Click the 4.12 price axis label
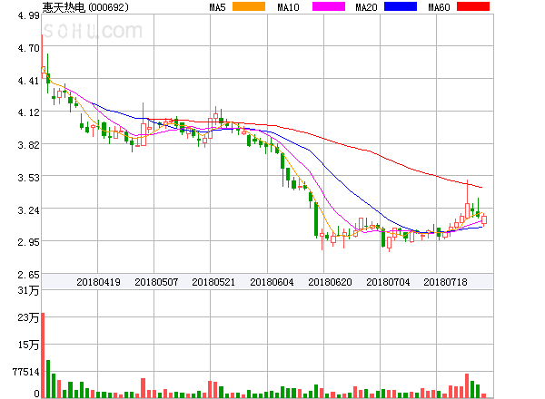The height and width of the screenshot is (399, 545). (28, 112)
